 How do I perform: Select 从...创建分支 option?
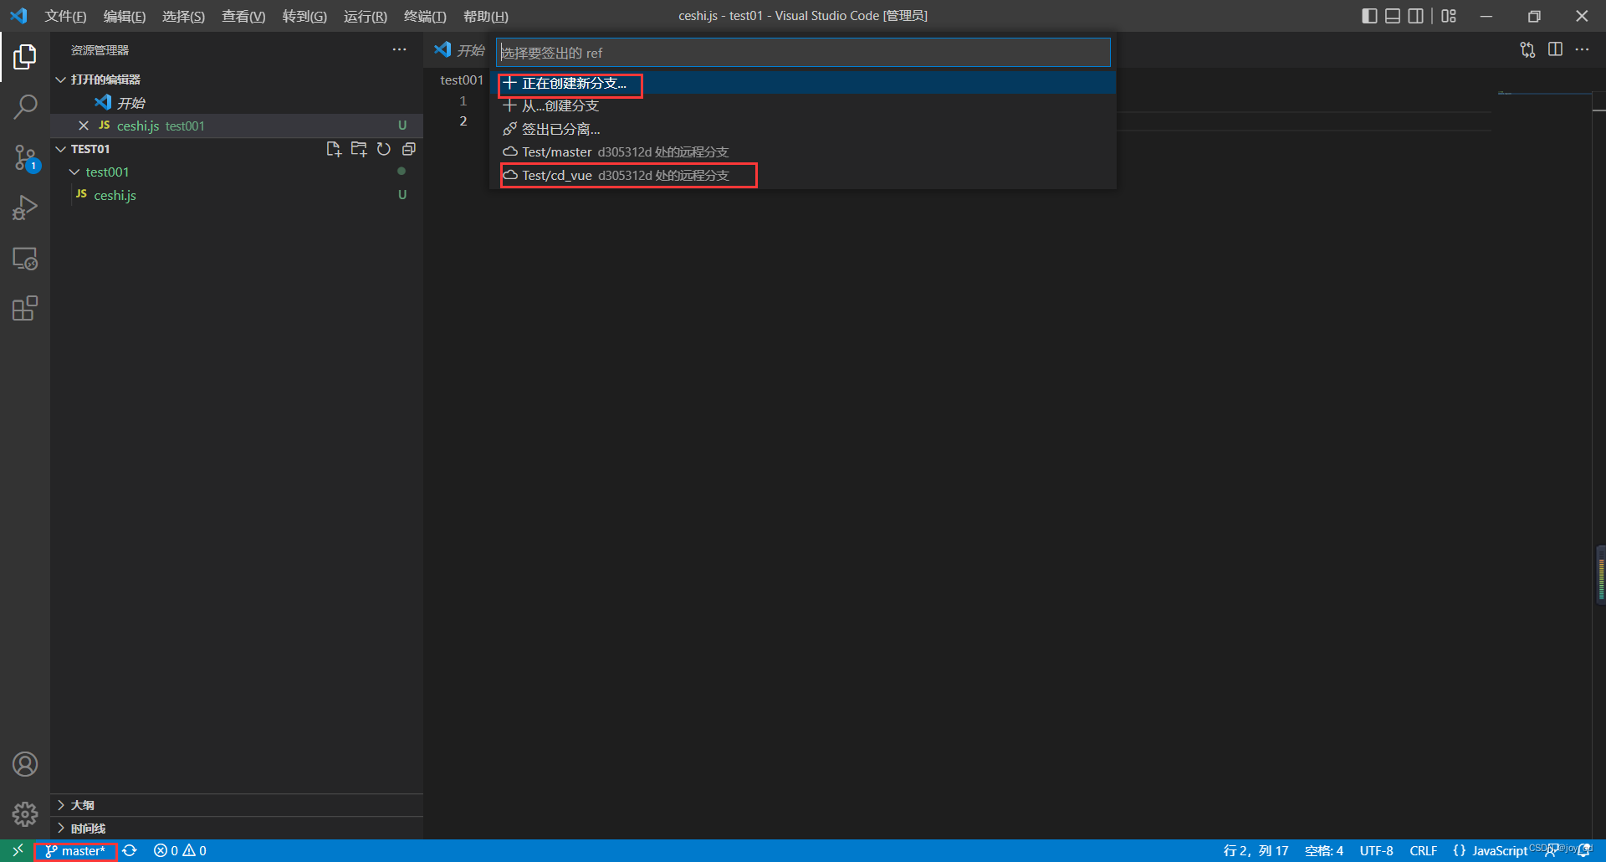tap(803, 106)
